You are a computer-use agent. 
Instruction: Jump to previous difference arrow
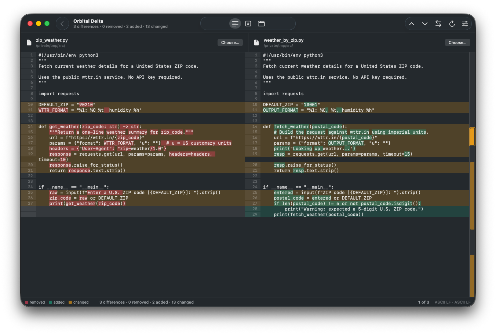pyautogui.click(x=412, y=24)
